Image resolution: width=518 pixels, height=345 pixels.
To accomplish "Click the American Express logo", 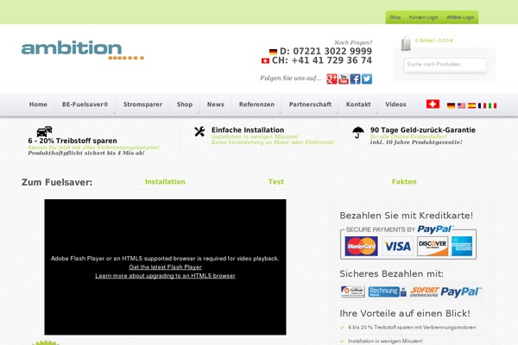I will [x=462, y=247].
